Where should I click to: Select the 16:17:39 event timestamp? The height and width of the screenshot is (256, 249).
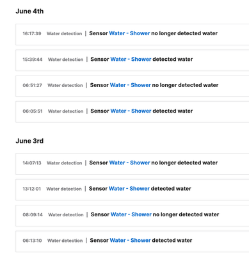(32, 34)
